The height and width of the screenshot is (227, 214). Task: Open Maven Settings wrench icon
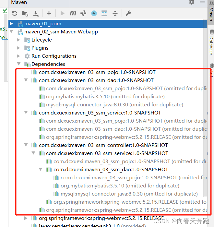(x=128, y=13)
